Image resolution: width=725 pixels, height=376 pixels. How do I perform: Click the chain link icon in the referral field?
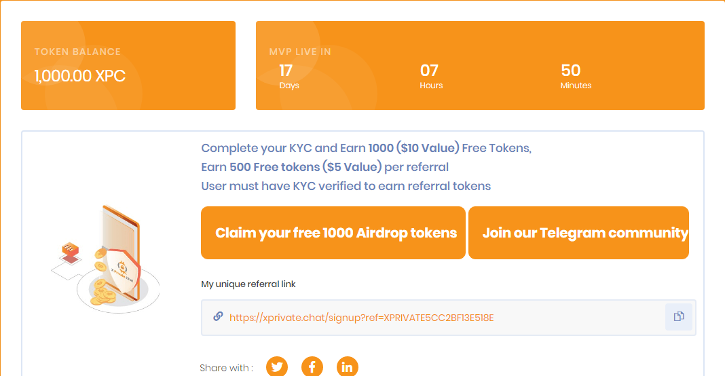(x=218, y=316)
